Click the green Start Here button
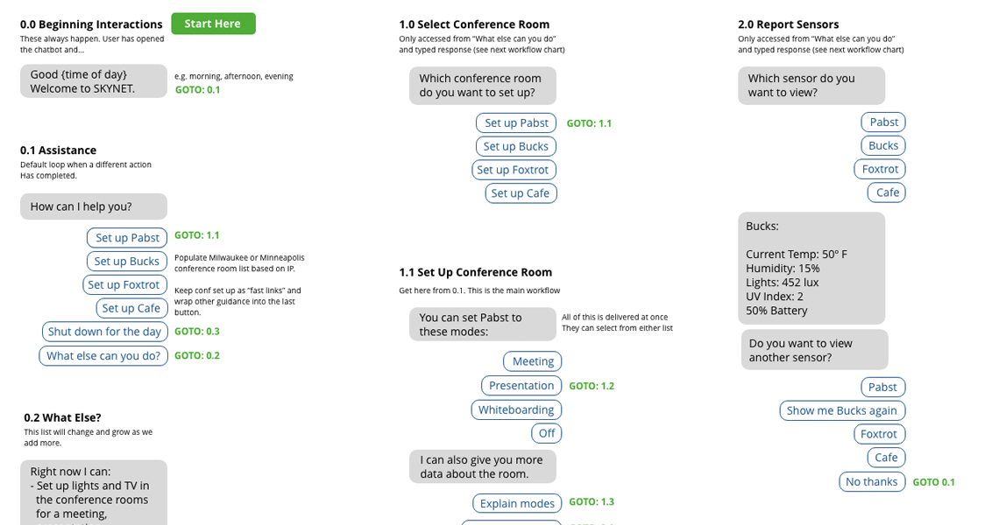This screenshot has height=525, width=999. coord(213,24)
